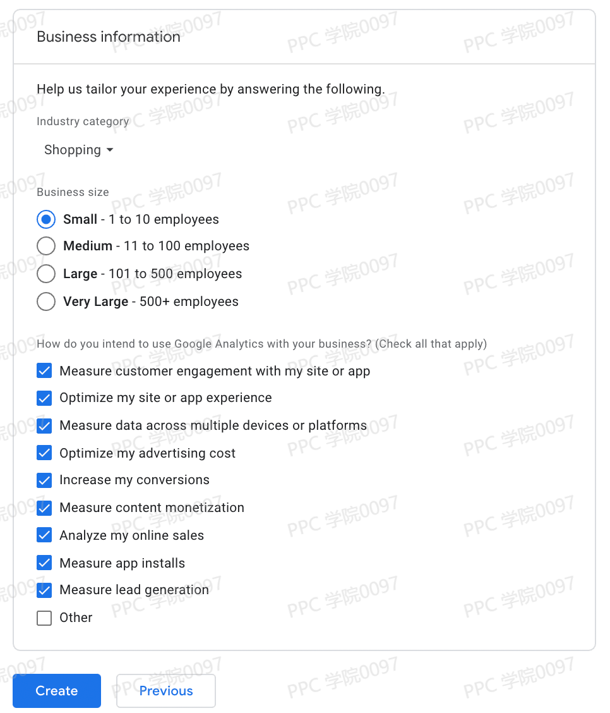Click the Shopping dropdown arrow icon
Viewport: 610px width, 713px height.
pos(110,150)
